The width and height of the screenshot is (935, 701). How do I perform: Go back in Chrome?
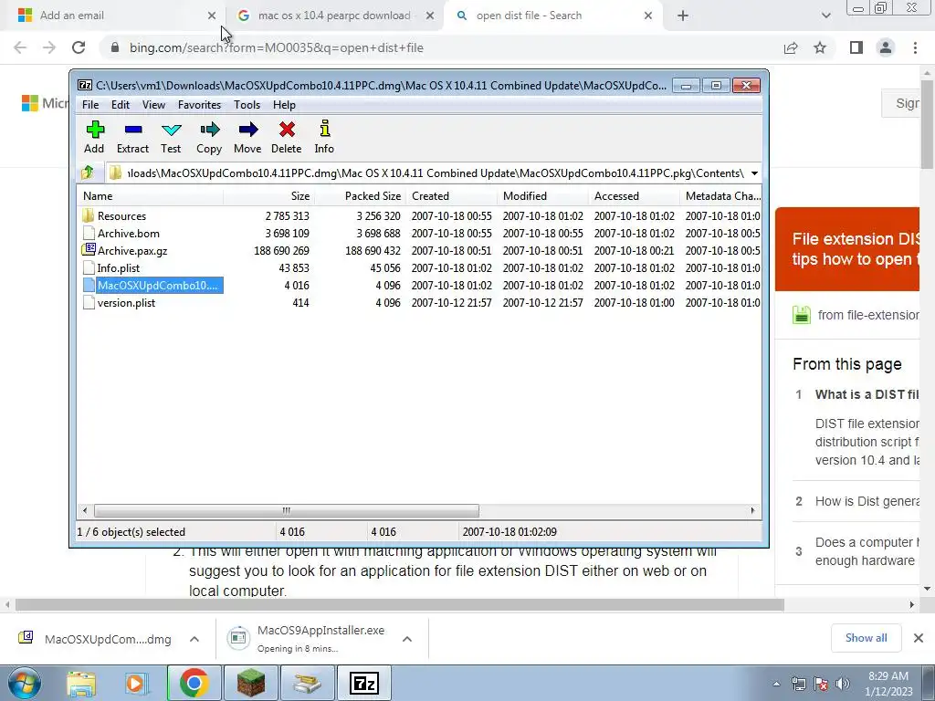(20, 47)
